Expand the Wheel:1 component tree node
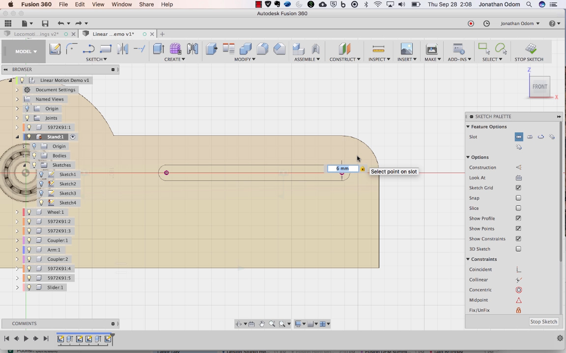566x353 pixels. pyautogui.click(x=17, y=212)
